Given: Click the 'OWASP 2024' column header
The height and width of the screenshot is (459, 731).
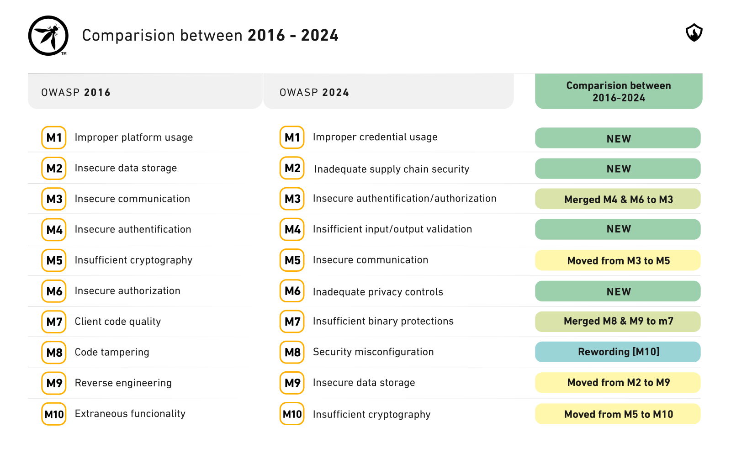Looking at the screenshot, I should point(389,91).
